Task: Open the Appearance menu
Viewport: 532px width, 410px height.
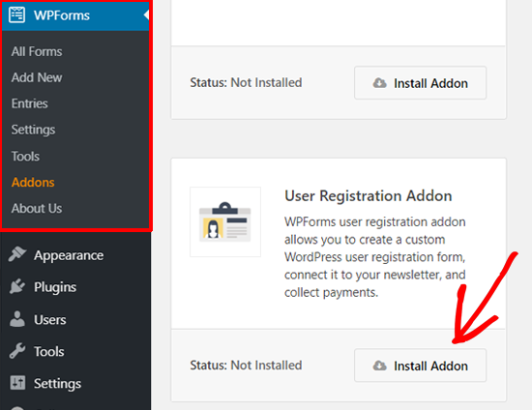Action: tap(69, 255)
